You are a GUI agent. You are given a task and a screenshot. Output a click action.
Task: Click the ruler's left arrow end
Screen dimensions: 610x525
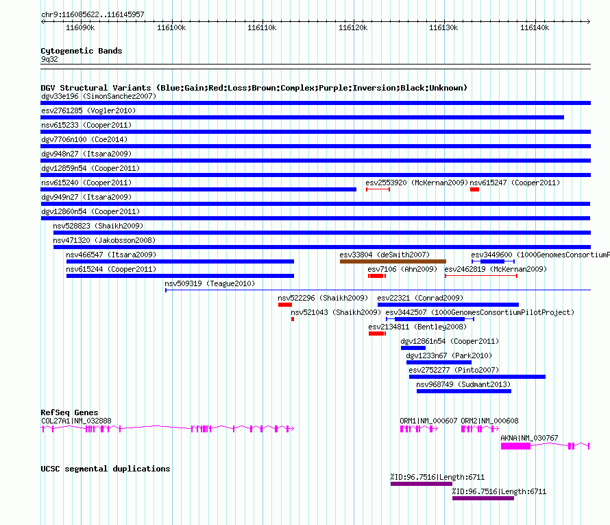42,21
